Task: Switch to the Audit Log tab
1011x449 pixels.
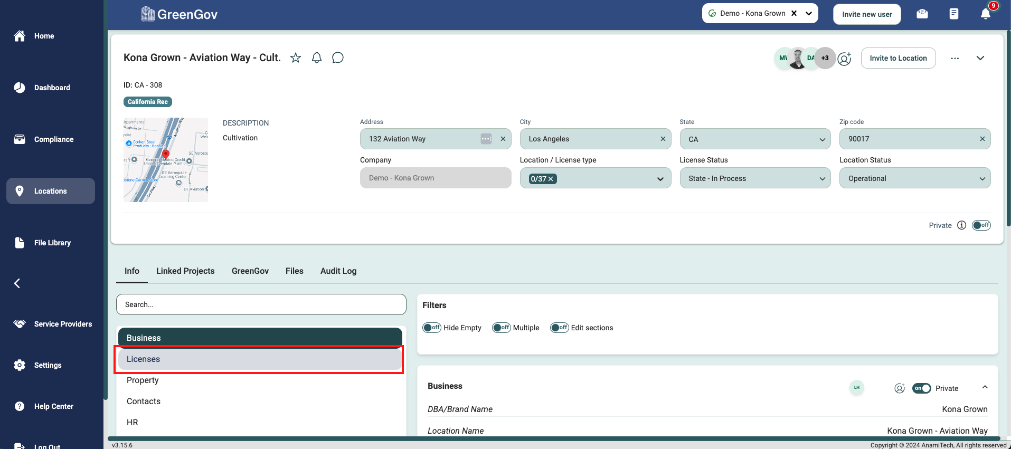Action: point(338,271)
